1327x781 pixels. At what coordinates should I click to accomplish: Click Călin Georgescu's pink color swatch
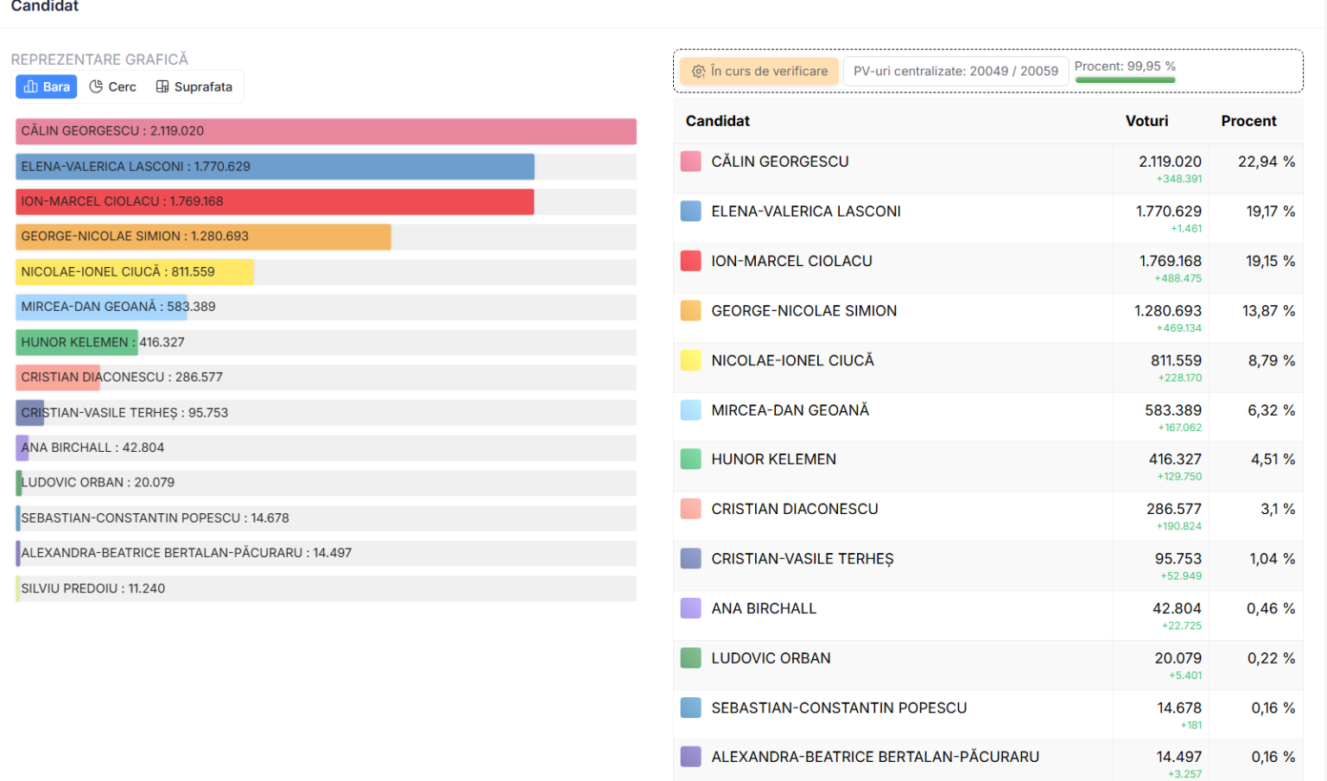click(x=690, y=162)
